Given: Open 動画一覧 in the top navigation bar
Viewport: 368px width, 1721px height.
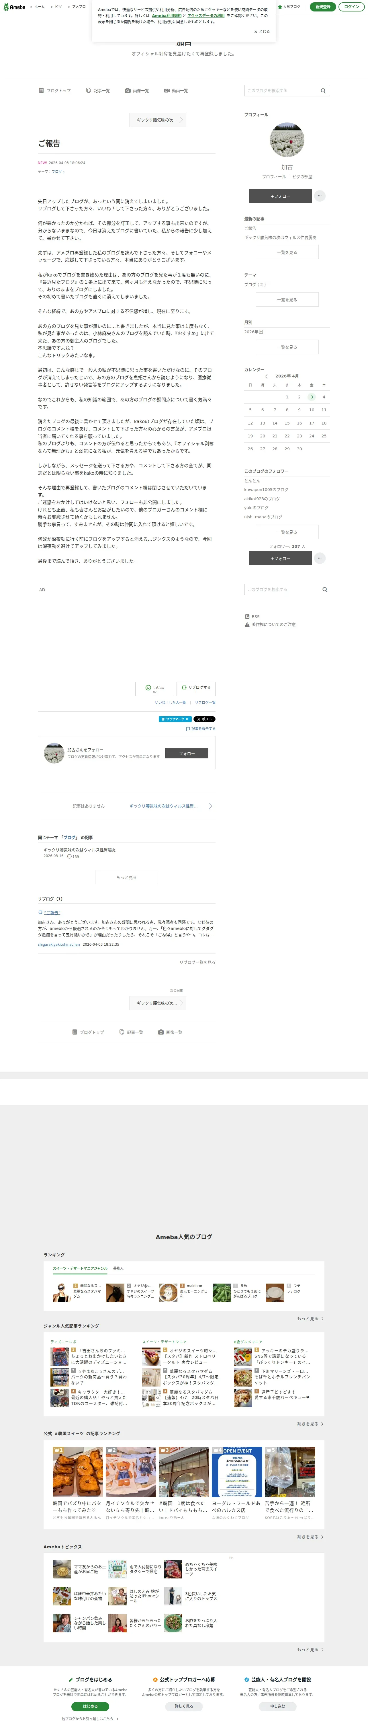Looking at the screenshot, I should pos(176,90).
